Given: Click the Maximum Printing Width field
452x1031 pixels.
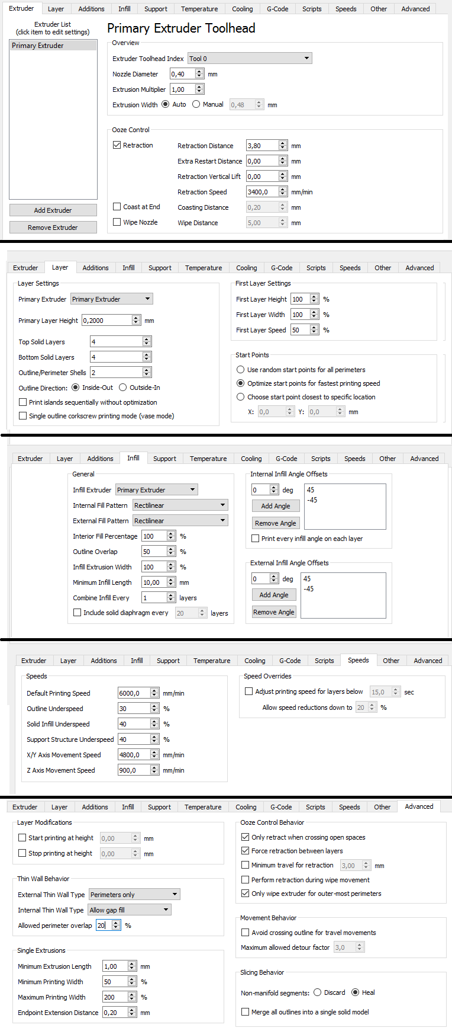Looking at the screenshot, I should pyautogui.click(x=115, y=997).
